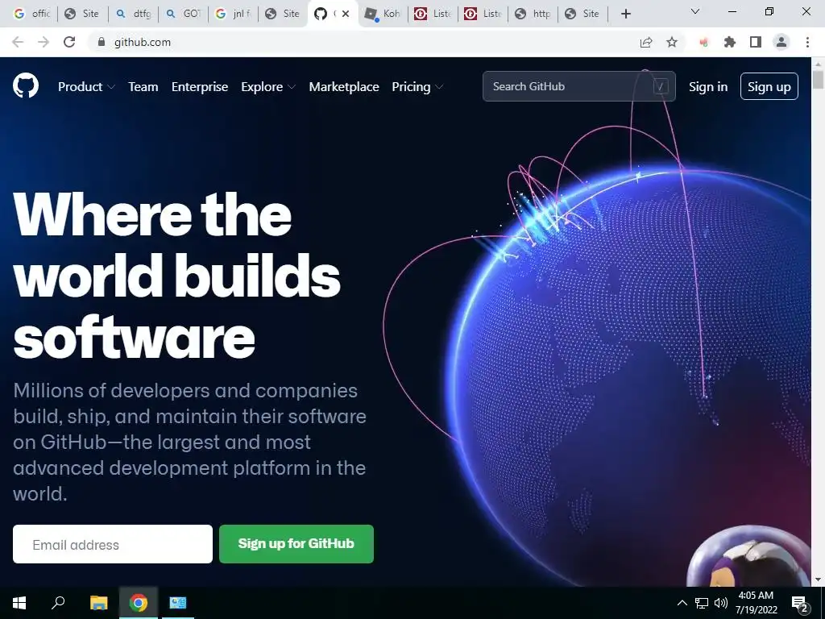Screen dimensions: 825x619
Task: Click the Sign up outlined button
Action: tap(769, 86)
